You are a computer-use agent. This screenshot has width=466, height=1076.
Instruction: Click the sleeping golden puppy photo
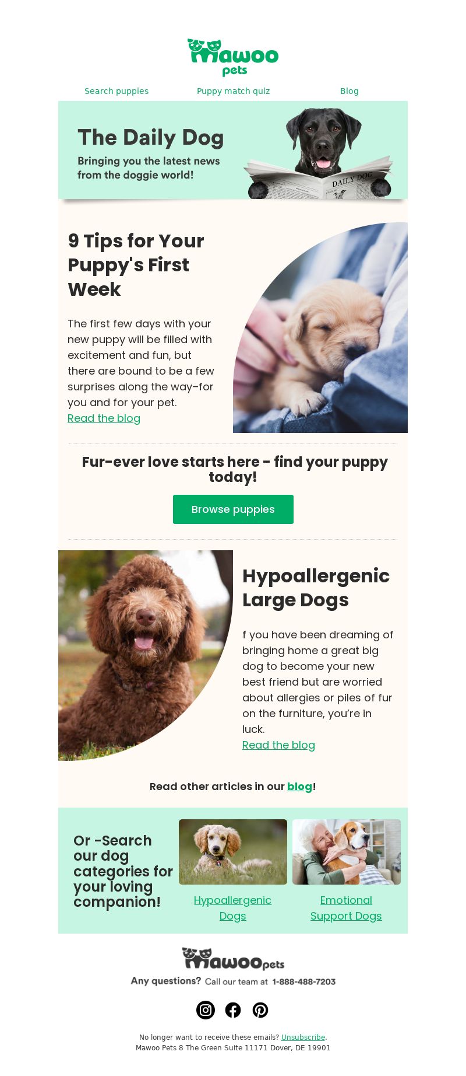coord(320,327)
